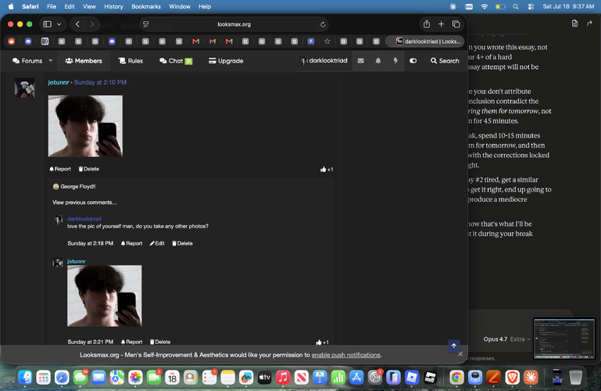
Task: Open Wi-Fi status menu
Action: pos(485,6)
